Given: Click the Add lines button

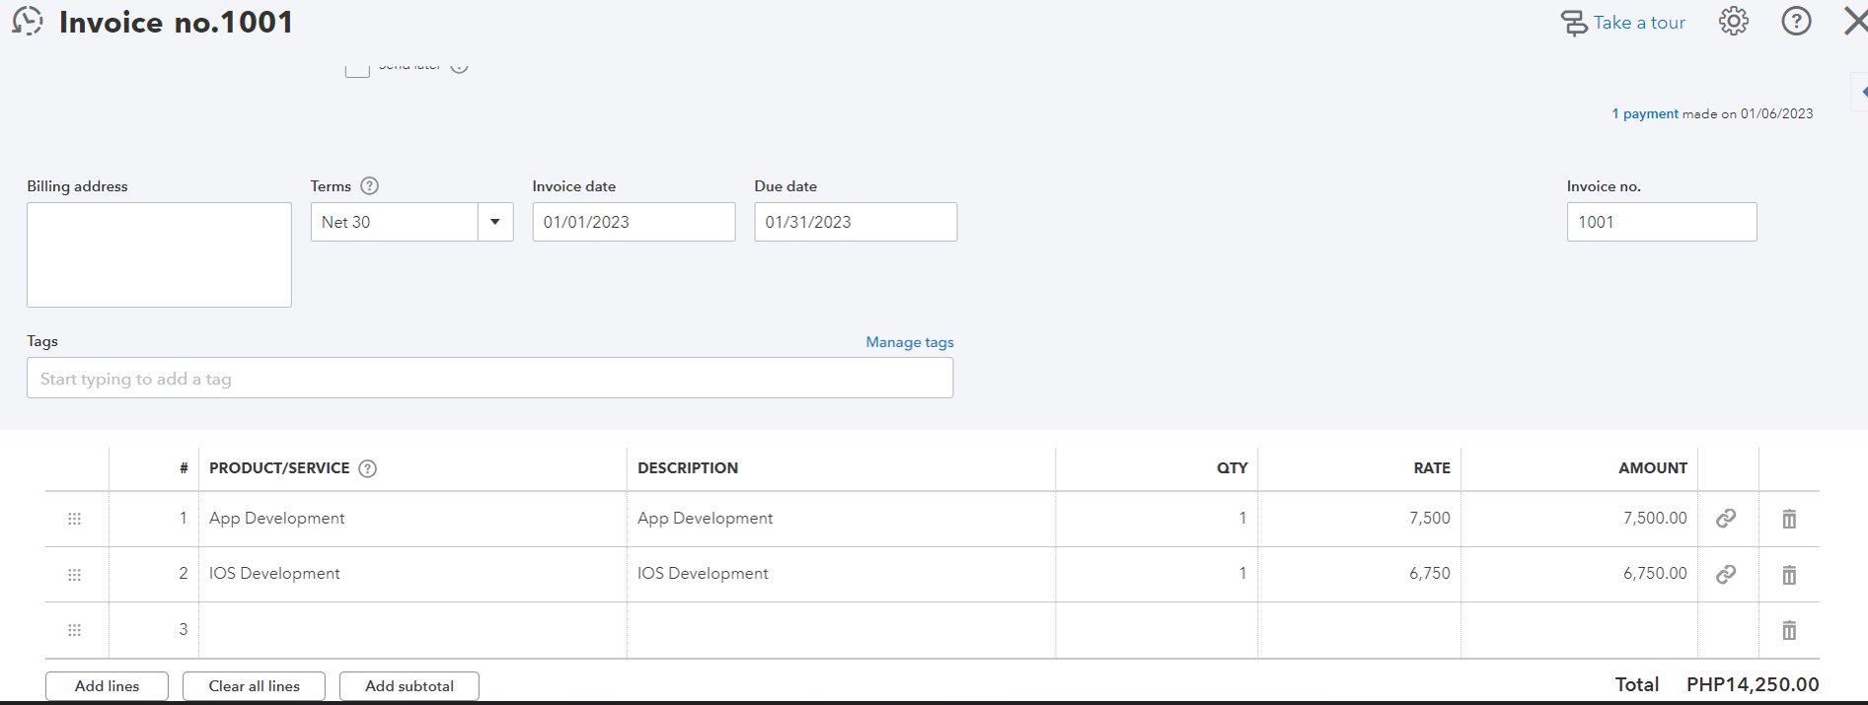Looking at the screenshot, I should [107, 686].
